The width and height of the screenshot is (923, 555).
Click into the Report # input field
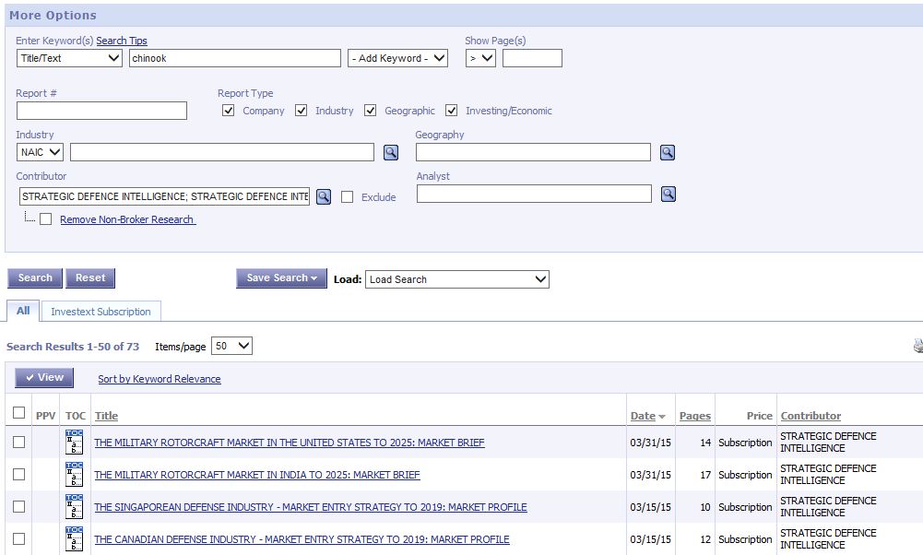pos(101,111)
